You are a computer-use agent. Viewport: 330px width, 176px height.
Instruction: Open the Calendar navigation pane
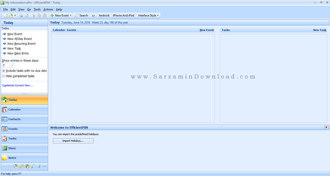25,110
